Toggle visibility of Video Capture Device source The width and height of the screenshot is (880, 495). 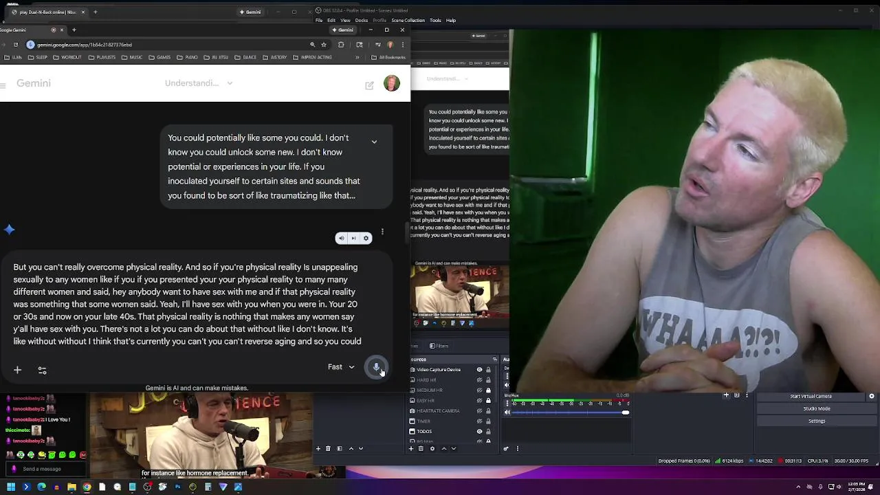[480, 370]
